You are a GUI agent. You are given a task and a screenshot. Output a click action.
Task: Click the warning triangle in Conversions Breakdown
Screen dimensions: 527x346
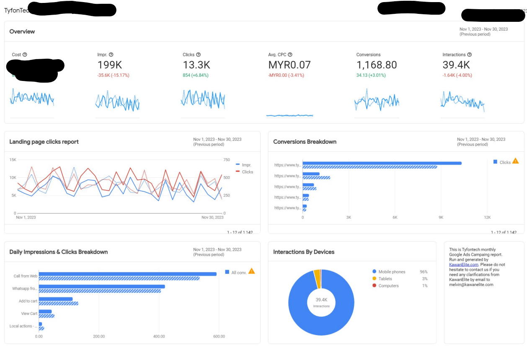point(515,161)
